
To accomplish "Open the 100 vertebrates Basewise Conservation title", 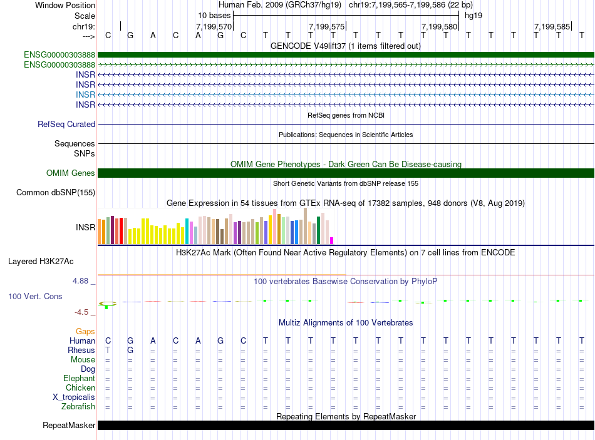I will point(346,282).
